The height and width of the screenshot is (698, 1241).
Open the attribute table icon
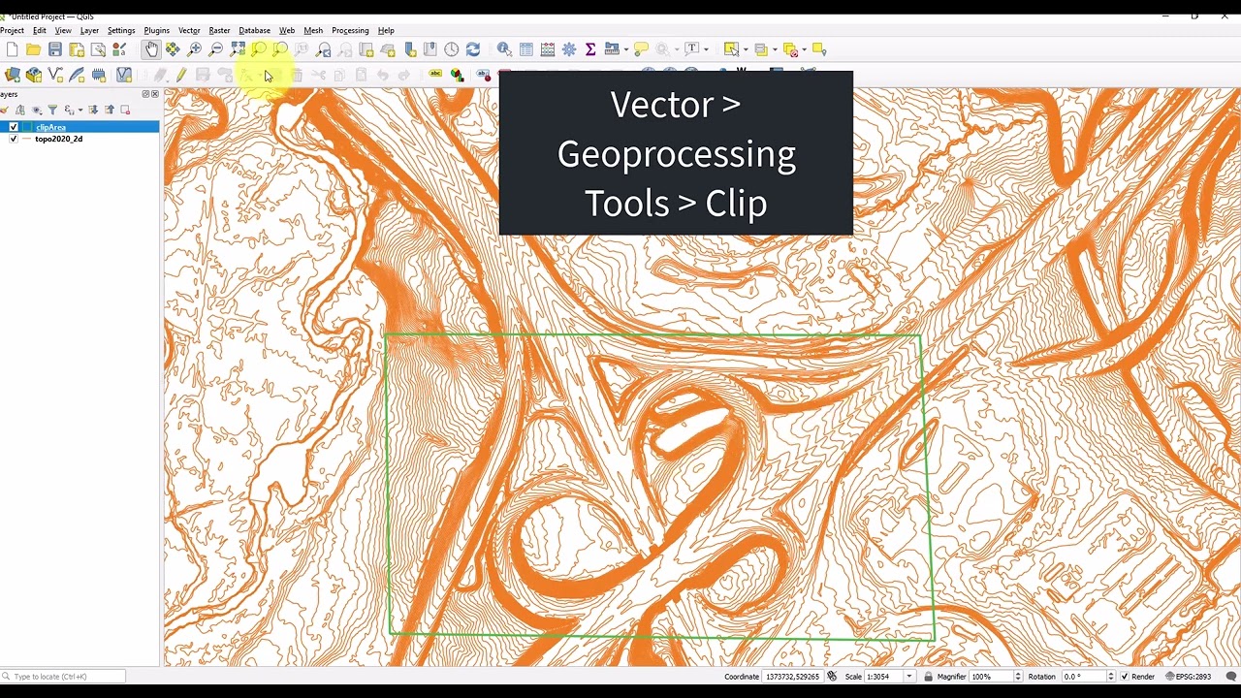point(526,49)
